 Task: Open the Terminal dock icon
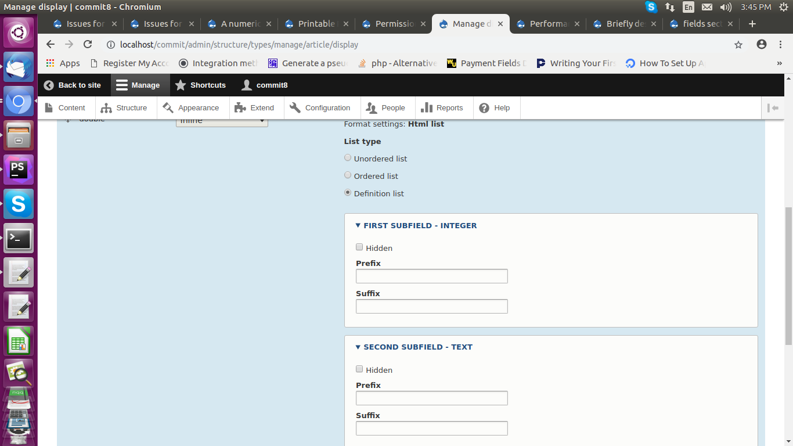click(19, 238)
